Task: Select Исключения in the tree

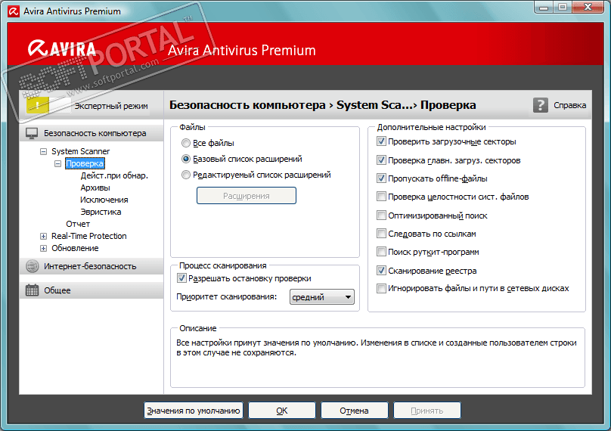Action: click(x=104, y=200)
